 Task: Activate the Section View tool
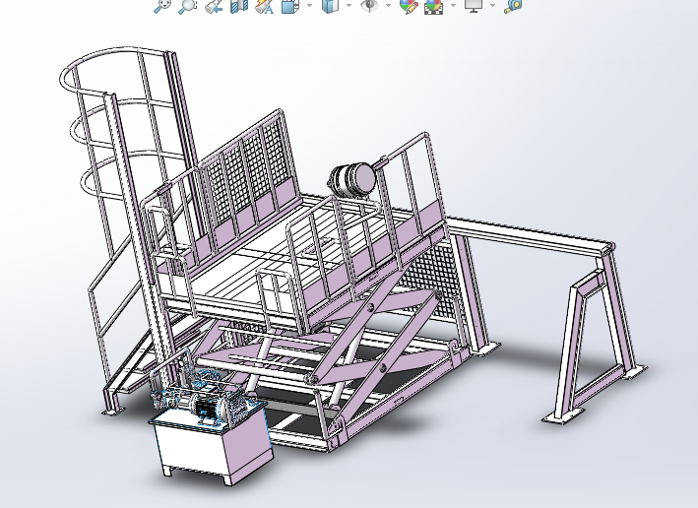(239, 6)
